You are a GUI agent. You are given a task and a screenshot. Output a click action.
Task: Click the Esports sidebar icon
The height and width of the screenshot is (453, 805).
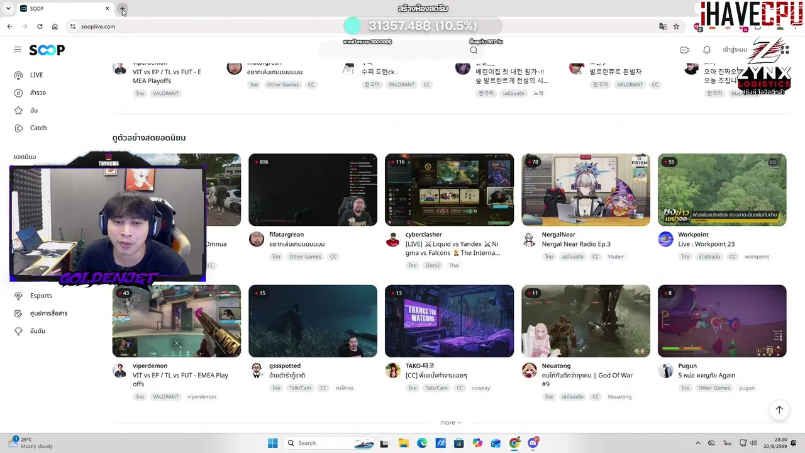coord(18,296)
